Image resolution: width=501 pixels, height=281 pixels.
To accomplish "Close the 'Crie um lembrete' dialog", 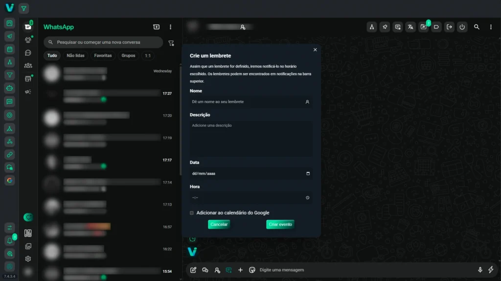I will pos(315,50).
